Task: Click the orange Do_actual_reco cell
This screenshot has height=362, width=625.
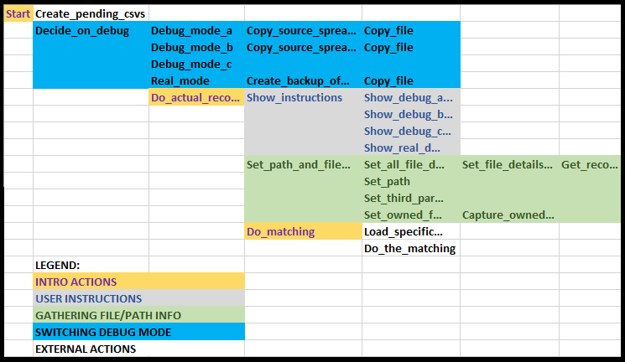Action: pyautogui.click(x=196, y=98)
